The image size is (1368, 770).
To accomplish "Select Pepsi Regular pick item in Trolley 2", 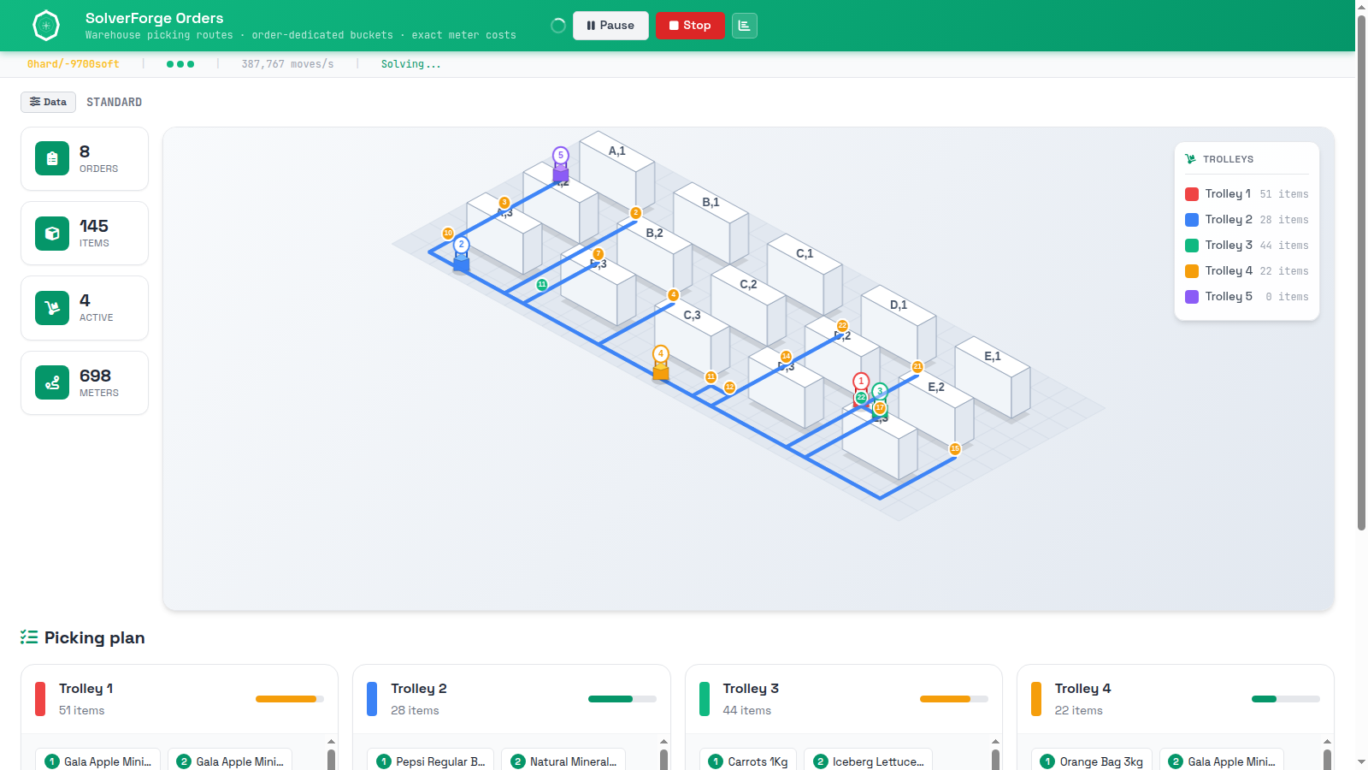I will coord(431,761).
